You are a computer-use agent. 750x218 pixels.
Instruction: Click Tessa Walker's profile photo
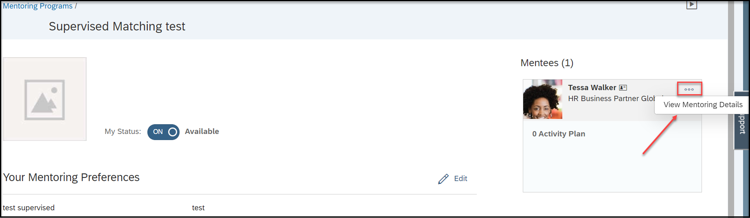pos(543,99)
